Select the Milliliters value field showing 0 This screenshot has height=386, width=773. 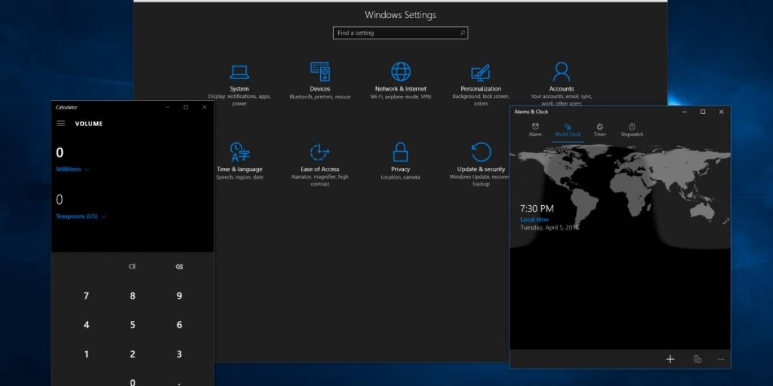[x=60, y=152]
